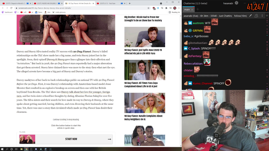Click the browser forward arrow
The width and height of the screenshot is (269, 151).
point(7,8)
